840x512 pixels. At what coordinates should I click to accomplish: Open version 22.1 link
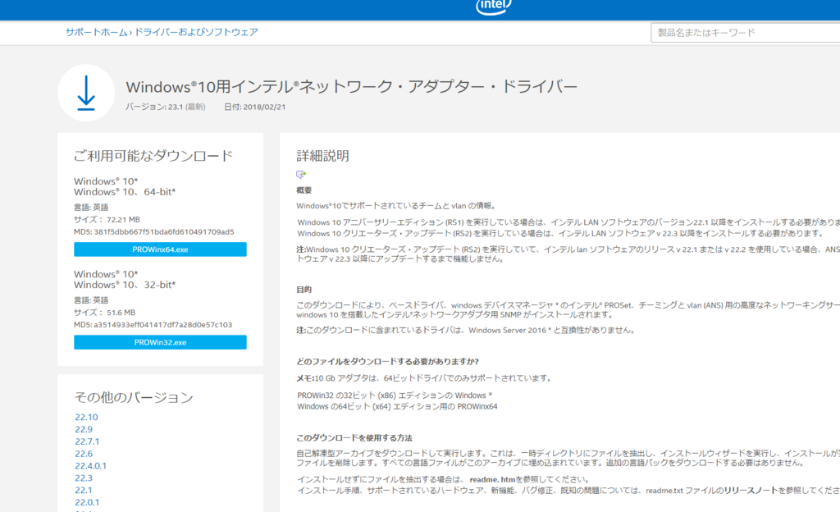84,491
